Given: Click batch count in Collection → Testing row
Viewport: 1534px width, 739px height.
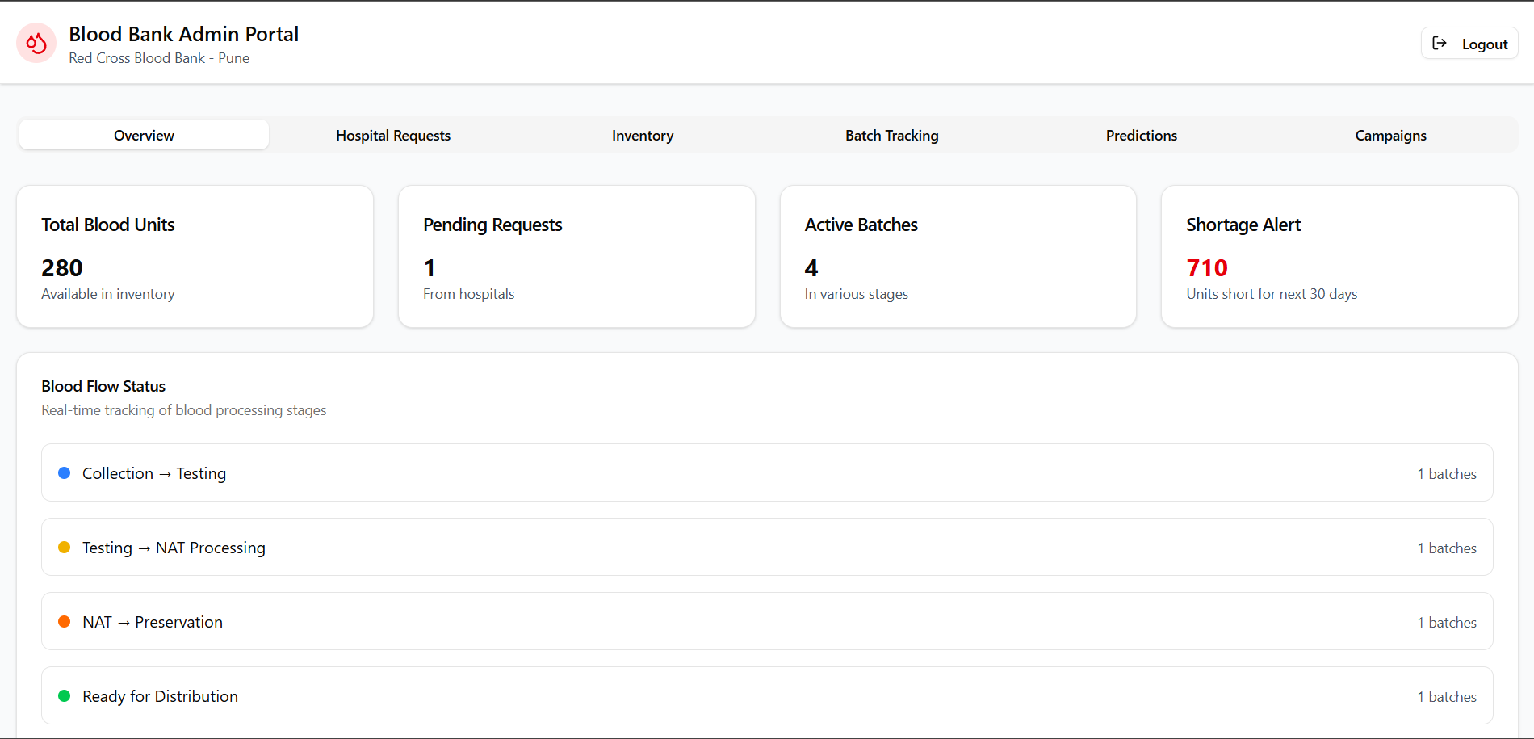Looking at the screenshot, I should point(1447,474).
